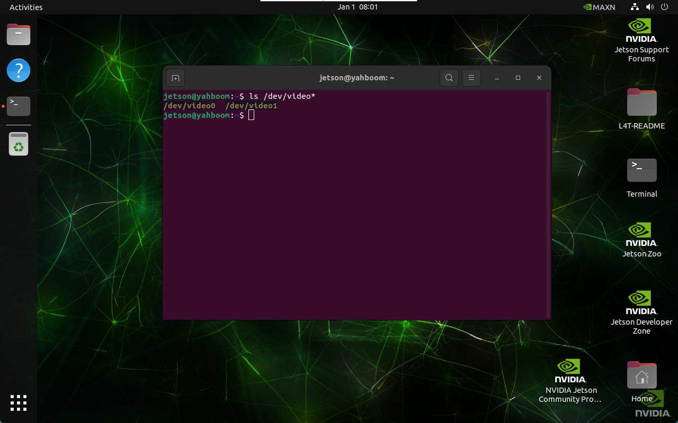This screenshot has width=678, height=423.
Task: Expand the MAXN power mode indicator
Action: coord(599,7)
